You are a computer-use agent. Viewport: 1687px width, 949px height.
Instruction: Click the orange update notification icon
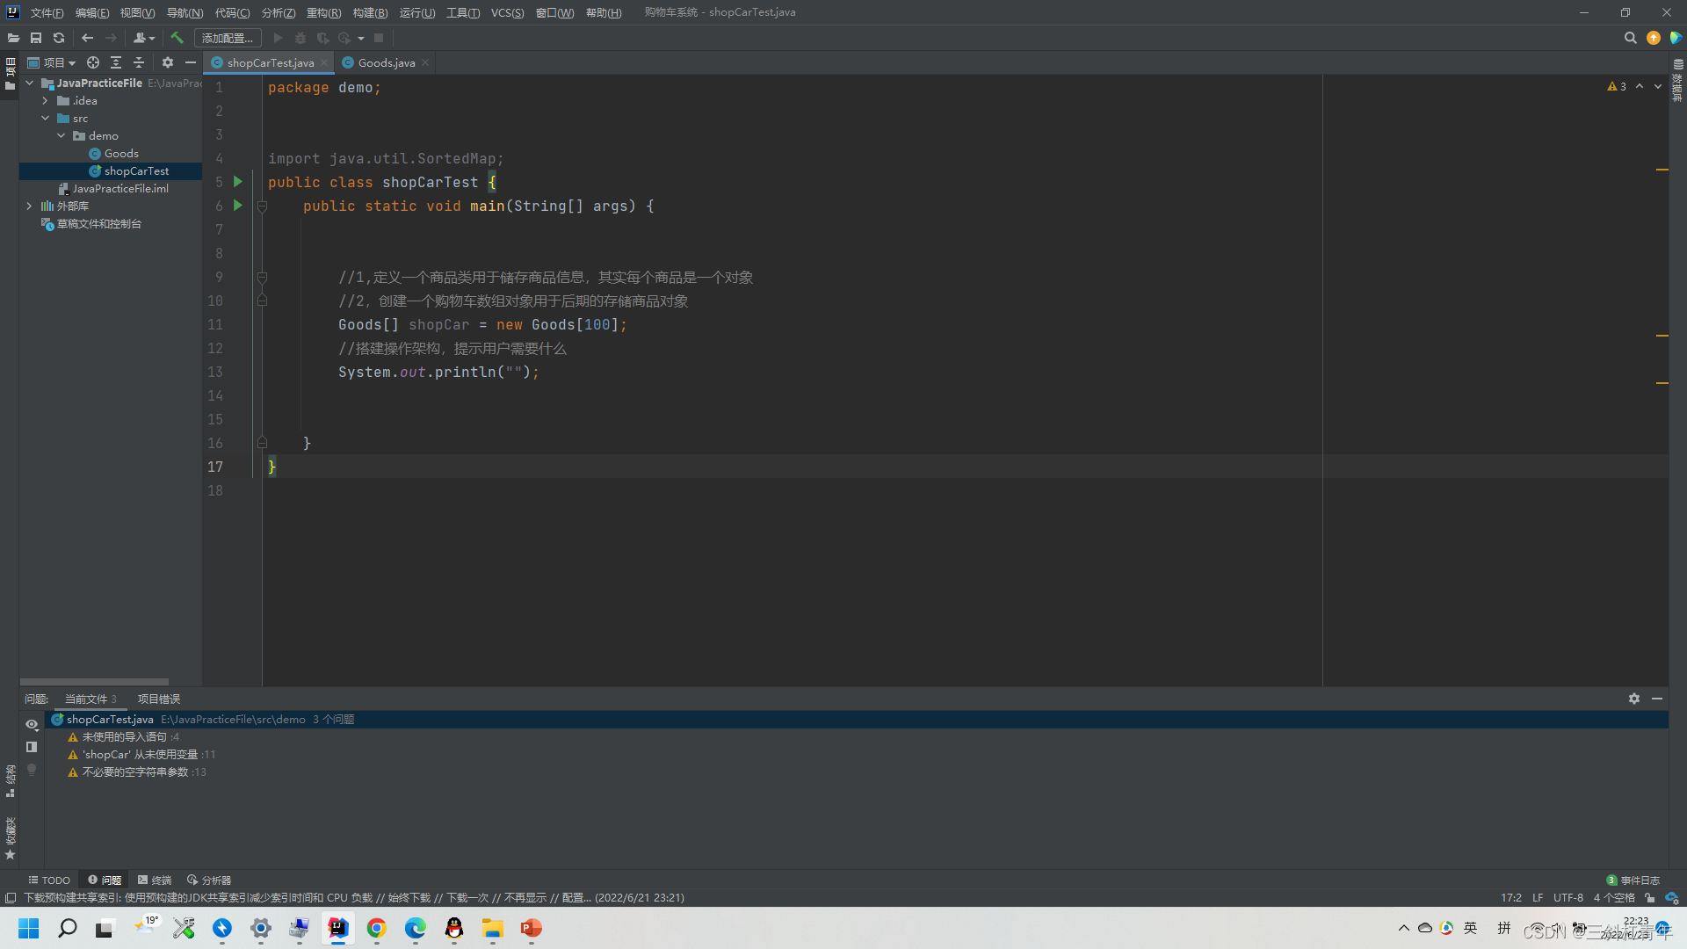[1654, 38]
